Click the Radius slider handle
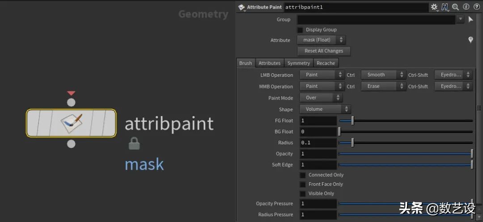Screen dimensions: 483x222 click(352, 143)
